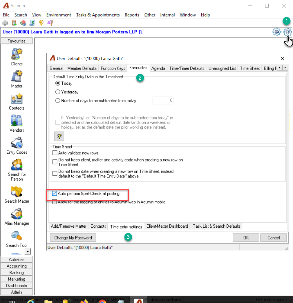The width and height of the screenshot is (293, 303).
Task: Open the Matter favourite
Action: coord(17,79)
